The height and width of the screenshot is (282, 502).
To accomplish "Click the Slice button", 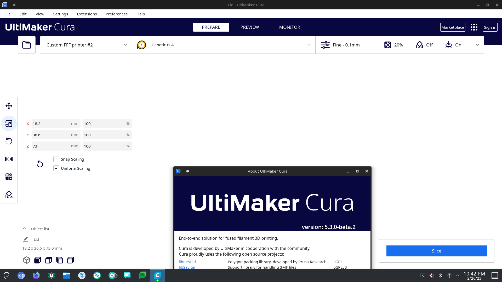I will click(x=436, y=251).
